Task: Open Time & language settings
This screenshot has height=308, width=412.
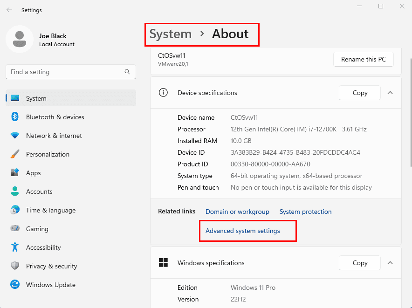Action: point(71,210)
